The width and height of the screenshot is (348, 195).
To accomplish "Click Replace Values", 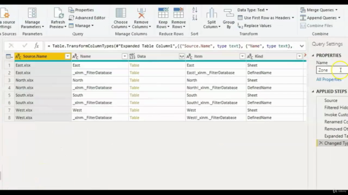I will [x=254, y=25].
